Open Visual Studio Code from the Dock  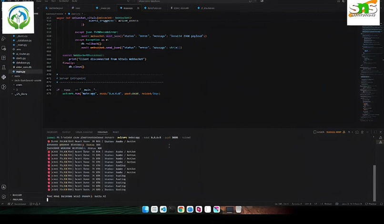pos(163,210)
